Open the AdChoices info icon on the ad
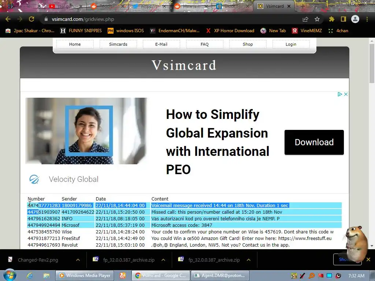Viewport: 375px width, 281px height. click(x=339, y=94)
